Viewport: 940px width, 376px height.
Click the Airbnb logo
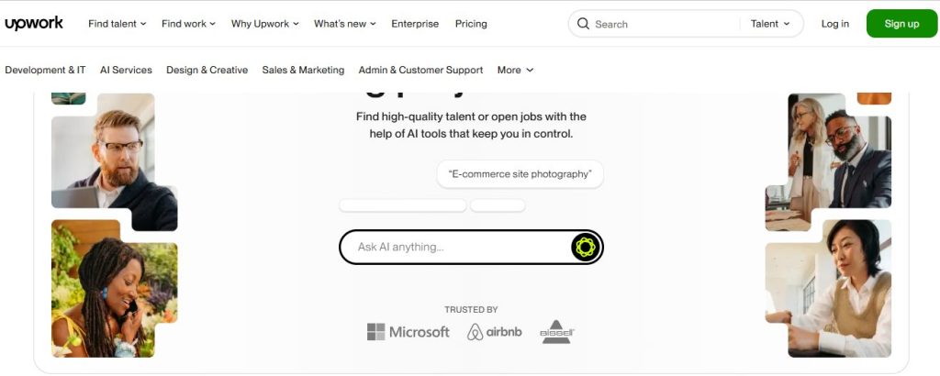click(x=495, y=332)
